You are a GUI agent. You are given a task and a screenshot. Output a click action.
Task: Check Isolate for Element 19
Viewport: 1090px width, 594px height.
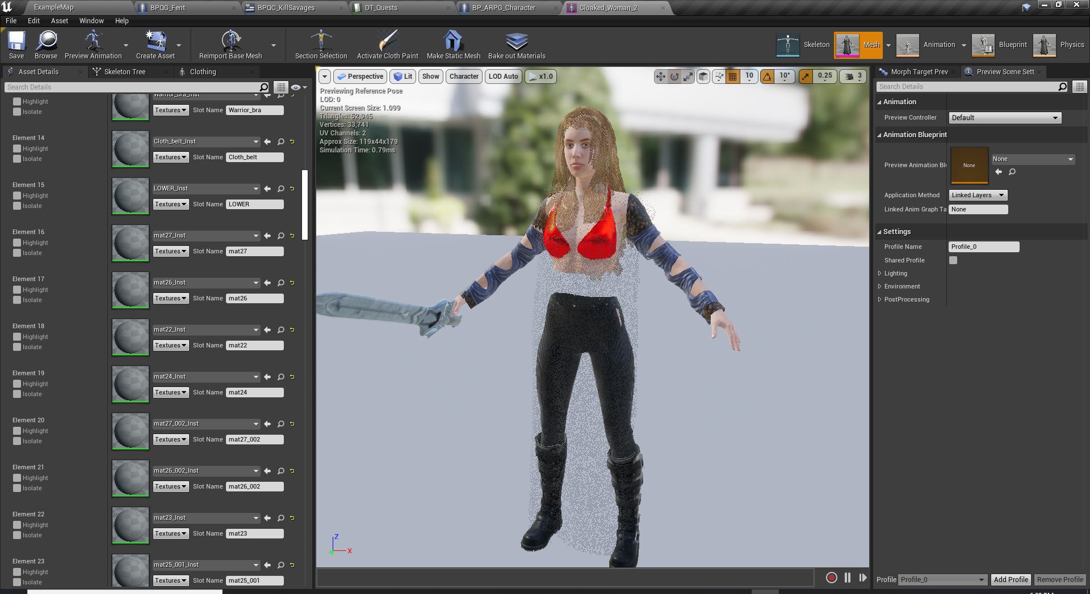tap(17, 394)
